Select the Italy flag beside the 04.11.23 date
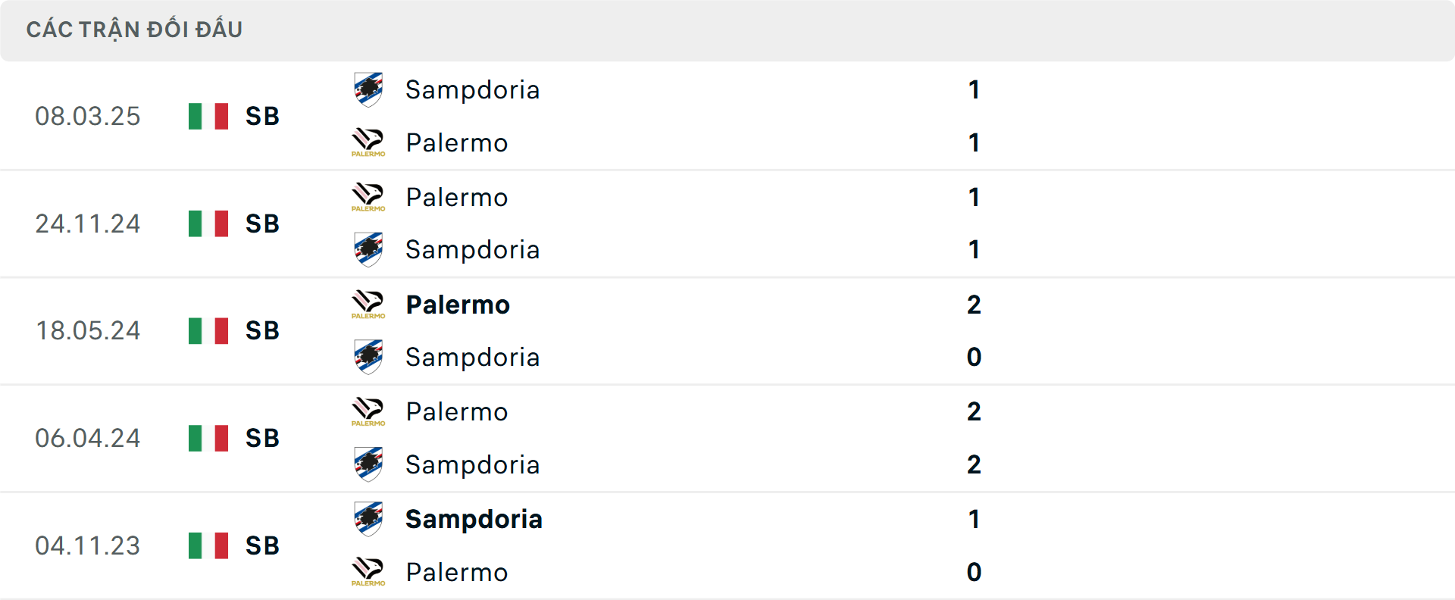The image size is (1455, 600). pyautogui.click(x=208, y=545)
